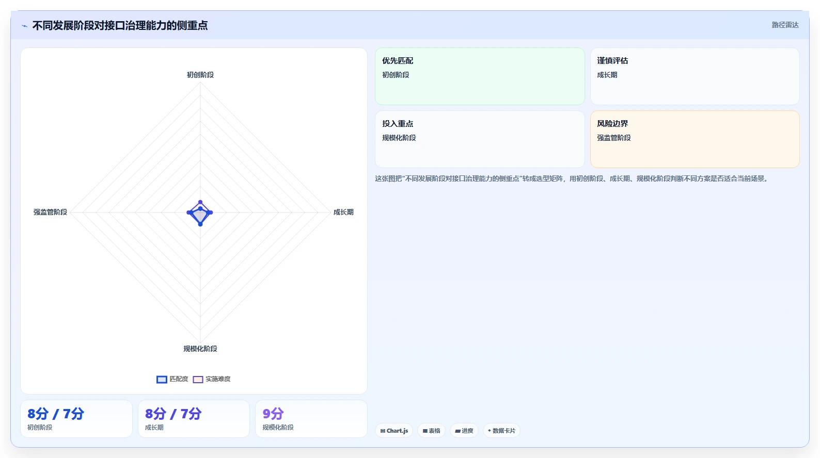Open the 投入重点 card
This screenshot has height=458, width=820.
click(x=480, y=139)
